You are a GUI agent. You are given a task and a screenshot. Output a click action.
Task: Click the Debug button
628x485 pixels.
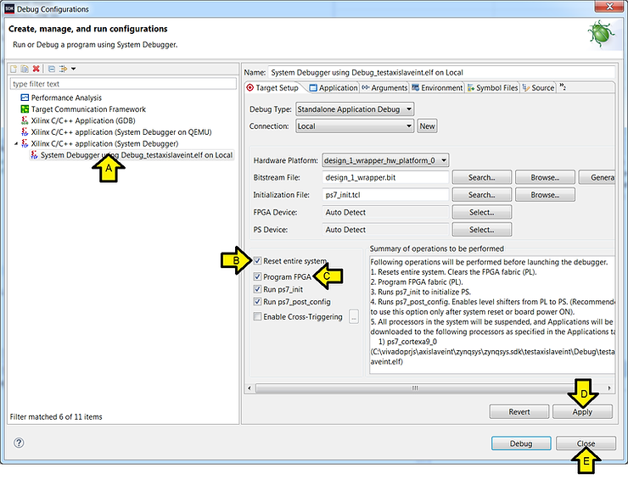click(x=521, y=443)
